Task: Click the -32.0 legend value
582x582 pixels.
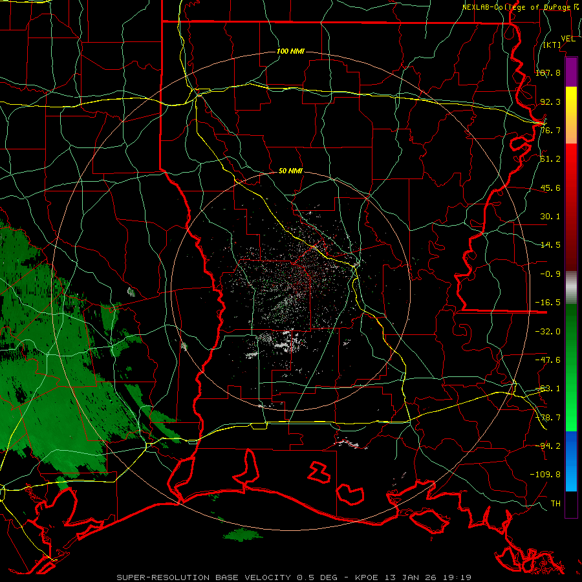Action: point(548,332)
